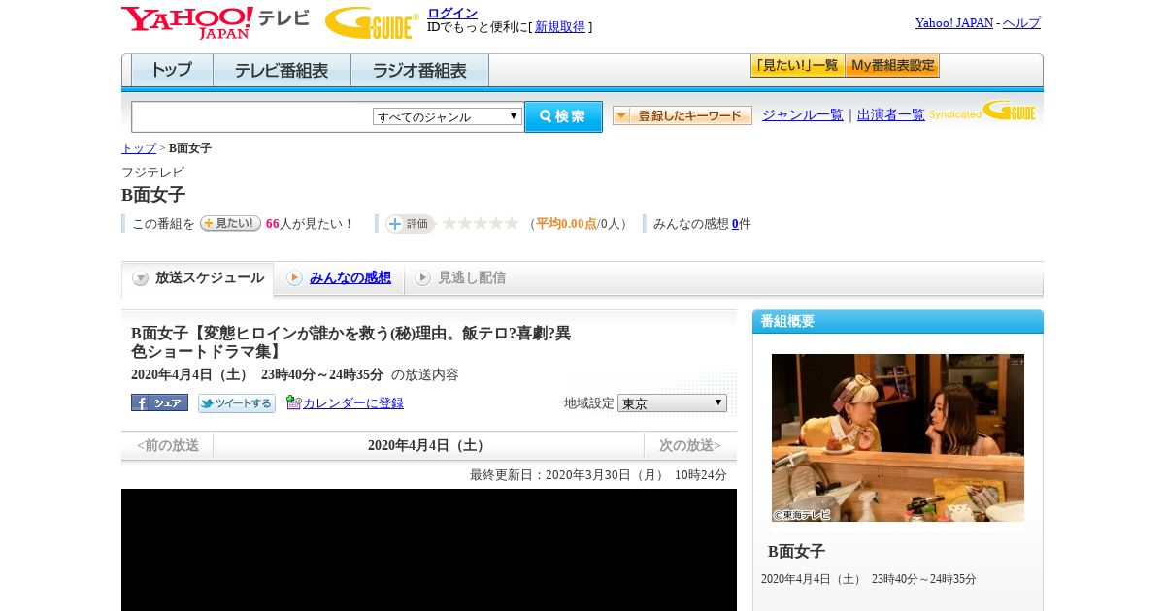Viewport: 1165px width, 611px height.
Task: Click the 番組概要 panel header
Action: click(898, 322)
